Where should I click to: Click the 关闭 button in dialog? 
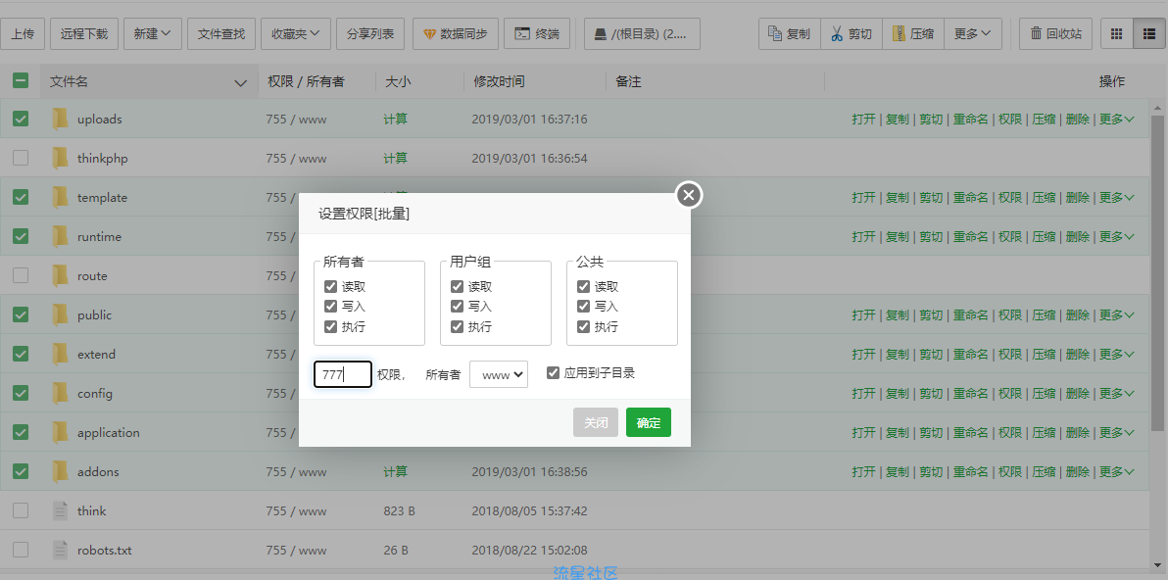click(596, 422)
